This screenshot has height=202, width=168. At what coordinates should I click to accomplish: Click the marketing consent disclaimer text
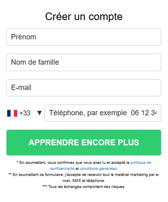pos(84,178)
